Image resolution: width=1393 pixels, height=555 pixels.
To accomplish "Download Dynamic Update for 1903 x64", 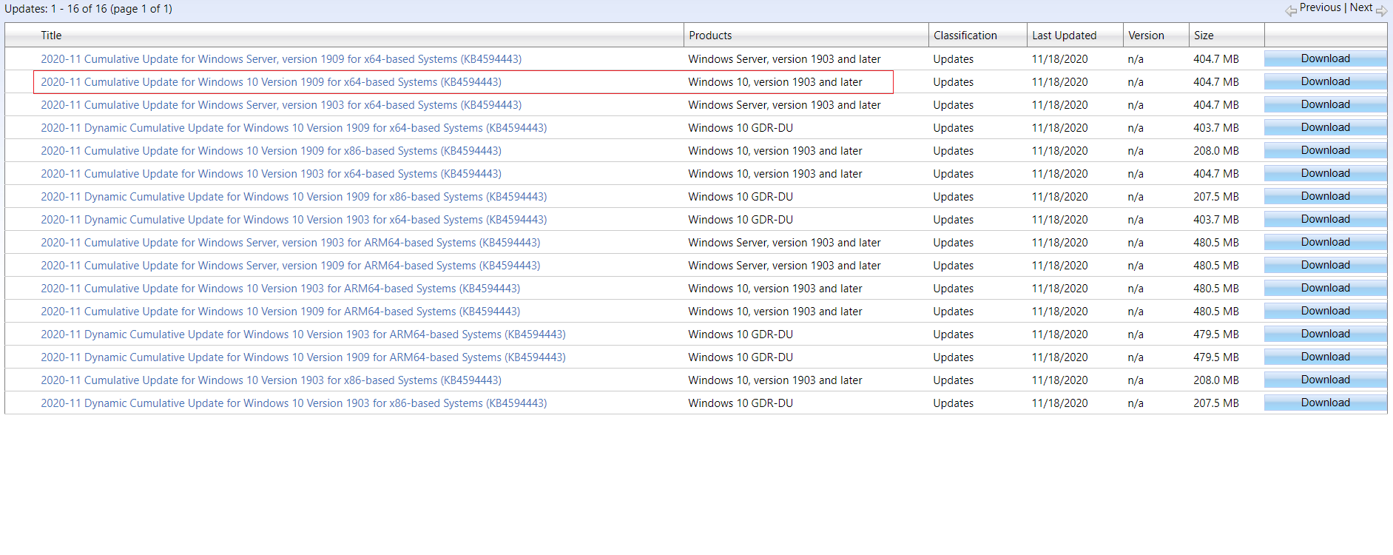I will pos(1325,219).
